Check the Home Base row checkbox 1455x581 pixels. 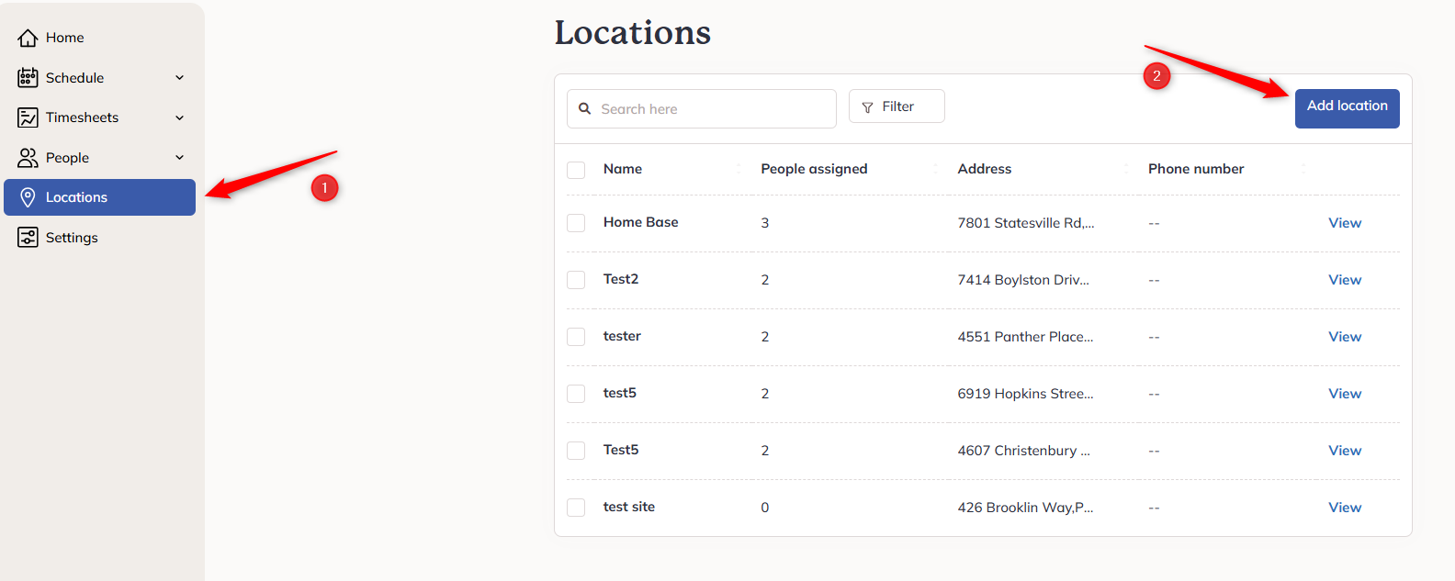(576, 223)
